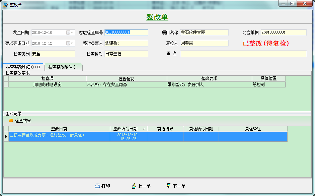
Task: Expand the 发生日期 dropdown arrow
Action: (72, 32)
